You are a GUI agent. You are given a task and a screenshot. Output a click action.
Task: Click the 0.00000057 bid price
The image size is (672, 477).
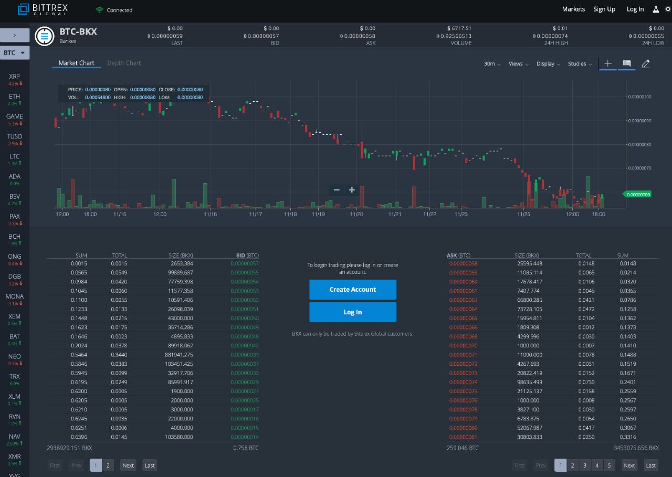pyautogui.click(x=245, y=263)
